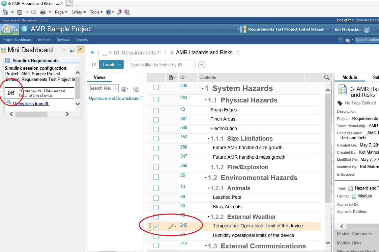Check the box for row 336 System Hazards
Screen dimensions: 379x252
point(156,87)
